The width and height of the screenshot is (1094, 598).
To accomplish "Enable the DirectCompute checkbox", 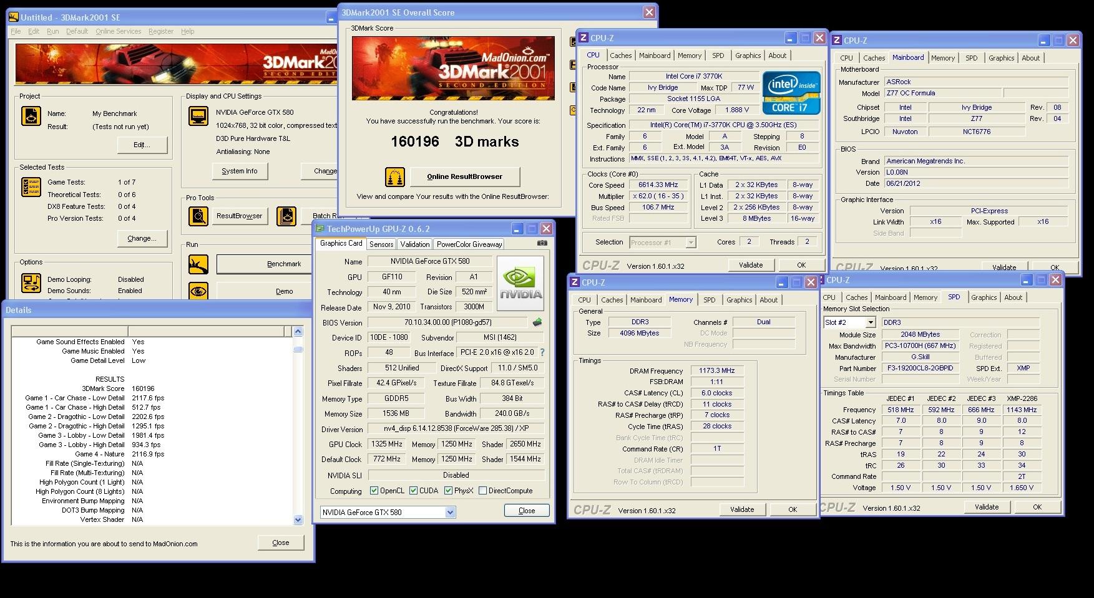I will click(483, 491).
